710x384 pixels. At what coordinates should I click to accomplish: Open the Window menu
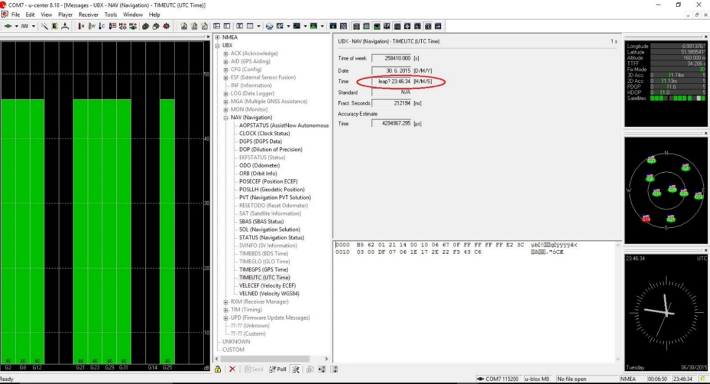(x=133, y=14)
